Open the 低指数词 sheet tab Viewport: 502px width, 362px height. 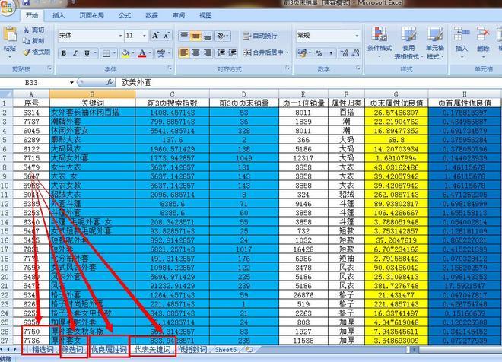[x=192, y=350]
